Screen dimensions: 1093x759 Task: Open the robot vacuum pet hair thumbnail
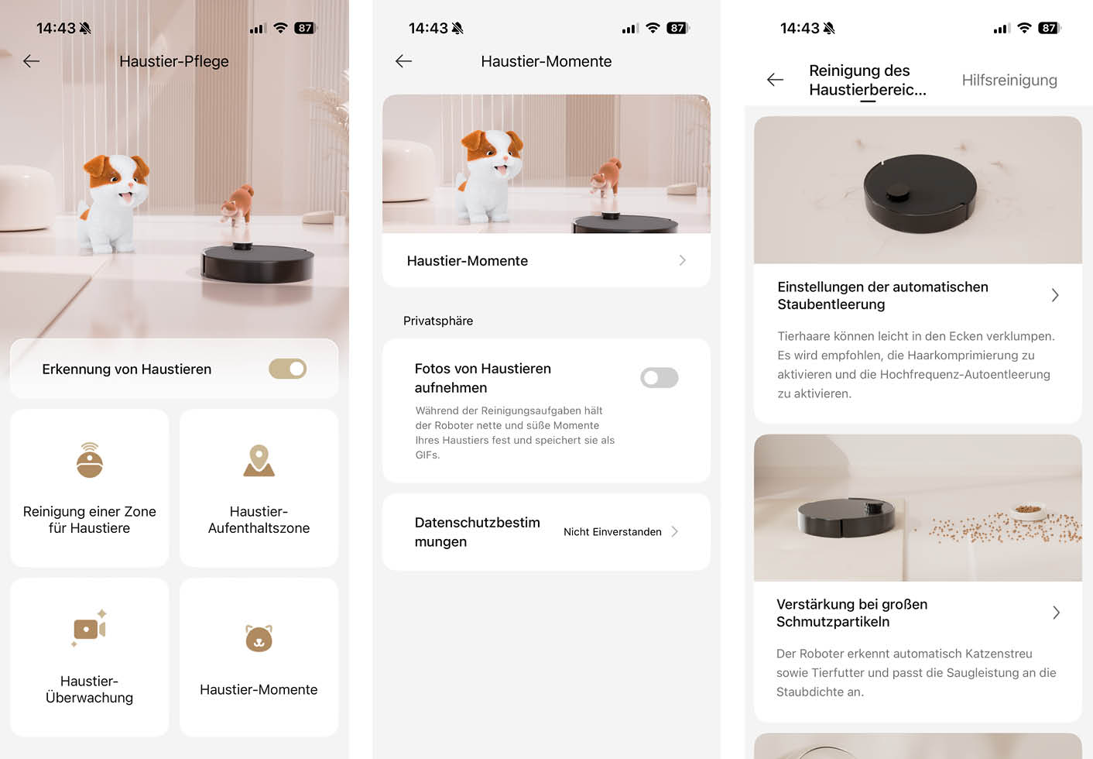(x=918, y=190)
